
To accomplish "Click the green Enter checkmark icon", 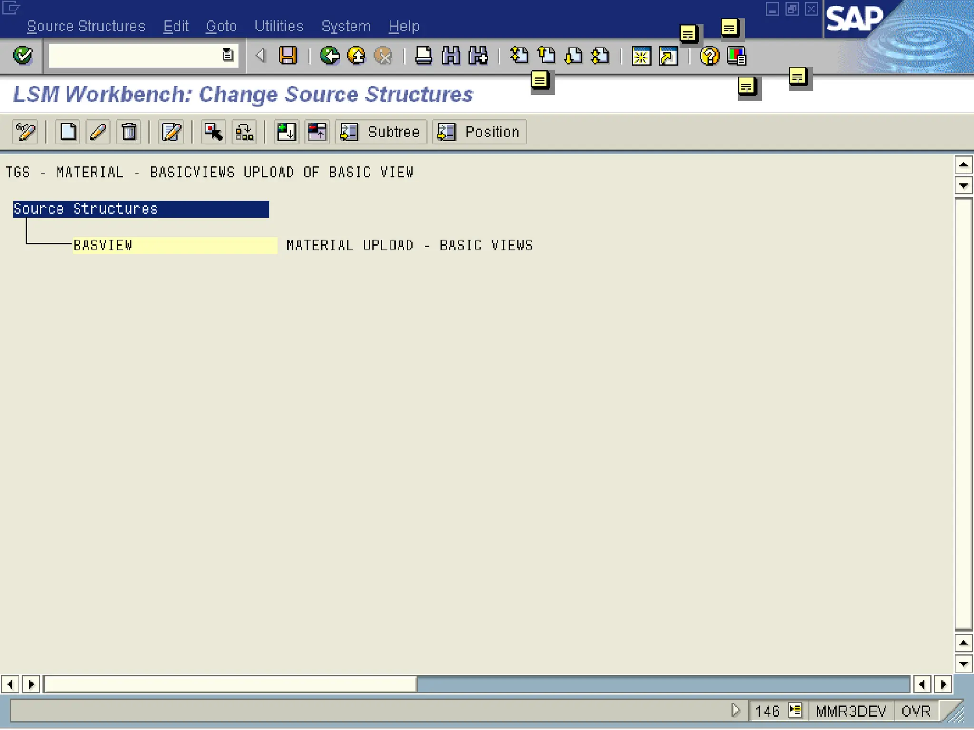I will tap(22, 56).
